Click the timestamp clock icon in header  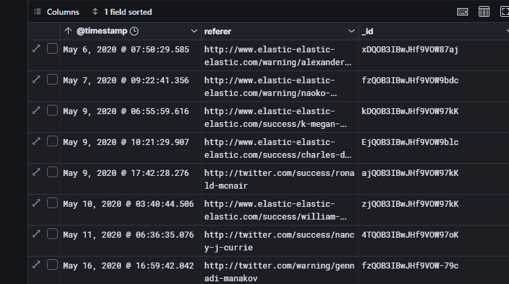coord(134,31)
